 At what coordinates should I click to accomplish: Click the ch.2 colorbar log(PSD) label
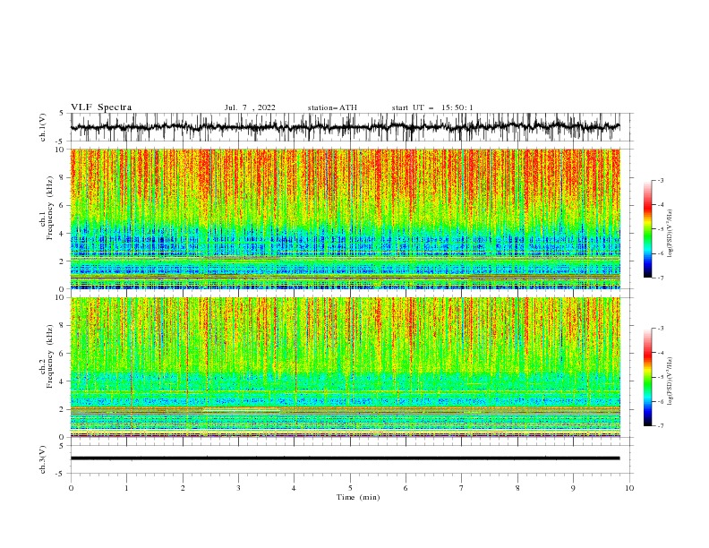[x=671, y=381]
